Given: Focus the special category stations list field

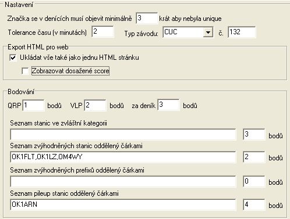Looking at the screenshot, I should [x=123, y=134].
